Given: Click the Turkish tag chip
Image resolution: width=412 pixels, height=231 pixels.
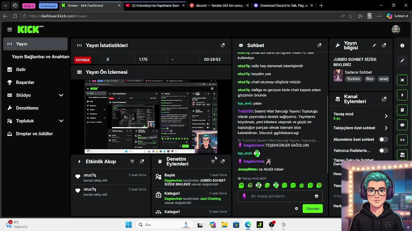Looking at the screenshot, I should coord(353,79).
